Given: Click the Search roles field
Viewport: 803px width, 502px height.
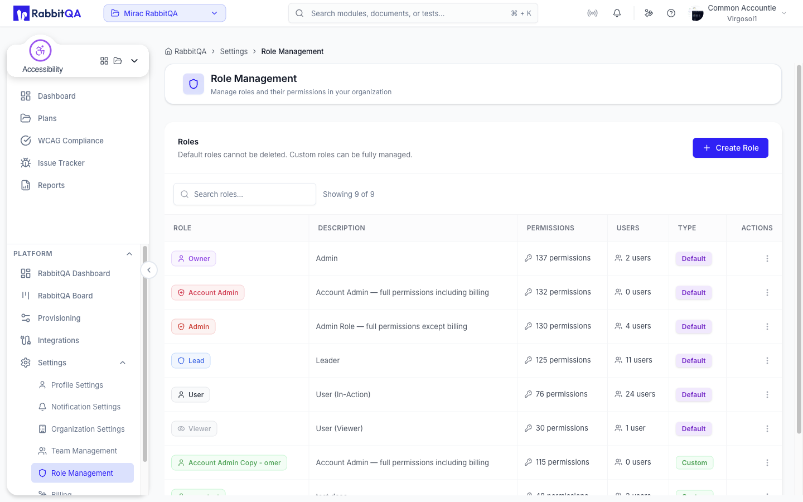Looking at the screenshot, I should 245,194.
